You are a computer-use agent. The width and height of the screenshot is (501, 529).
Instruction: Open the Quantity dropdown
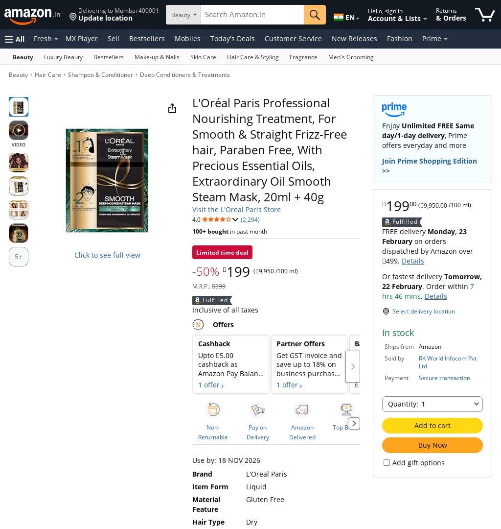[x=433, y=404]
